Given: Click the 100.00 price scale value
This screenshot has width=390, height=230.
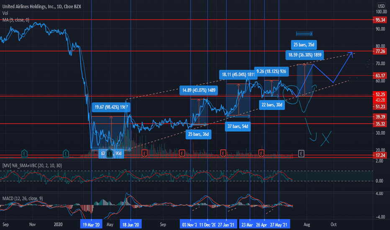Looking at the screenshot, I should point(381,12).
